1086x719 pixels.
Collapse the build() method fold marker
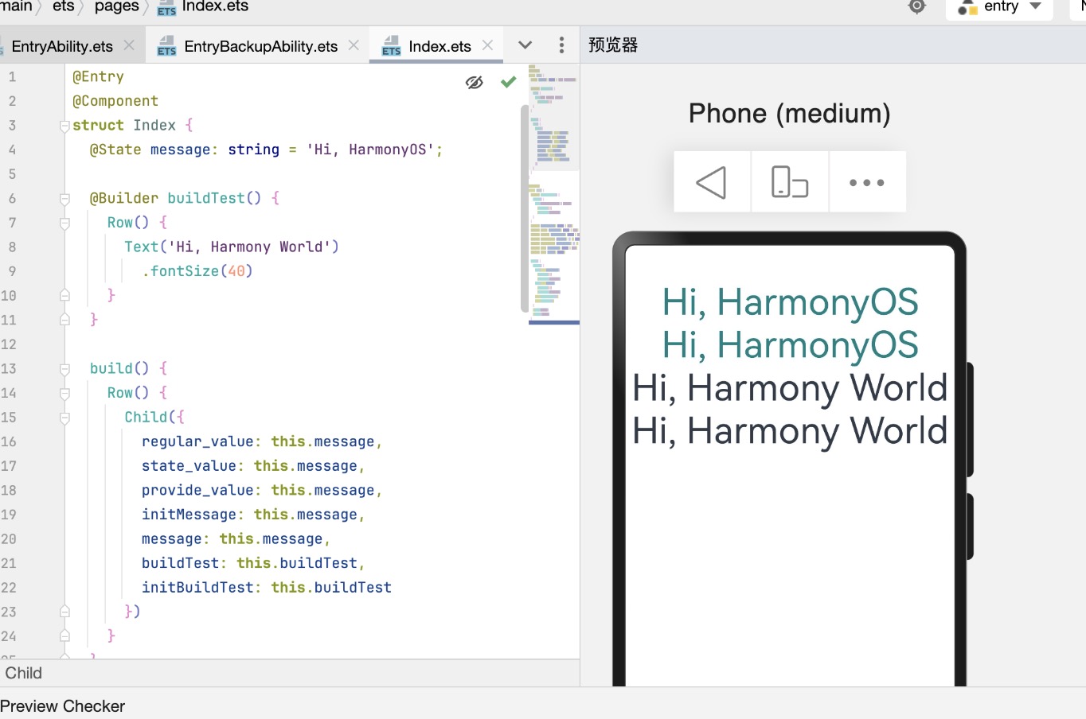click(x=64, y=369)
